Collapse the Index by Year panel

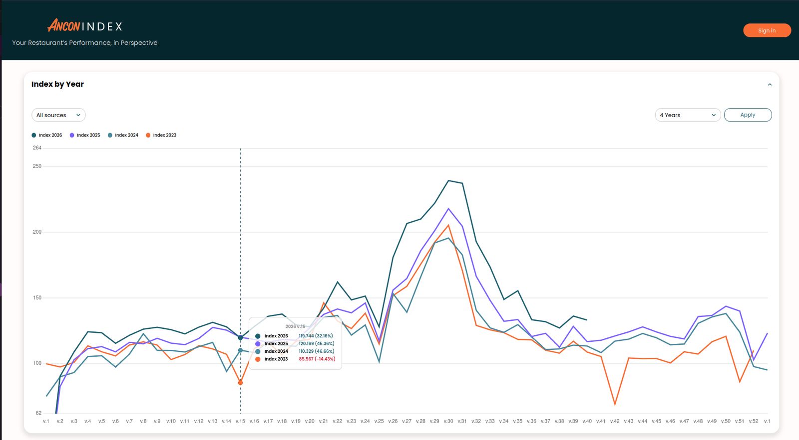pos(770,85)
